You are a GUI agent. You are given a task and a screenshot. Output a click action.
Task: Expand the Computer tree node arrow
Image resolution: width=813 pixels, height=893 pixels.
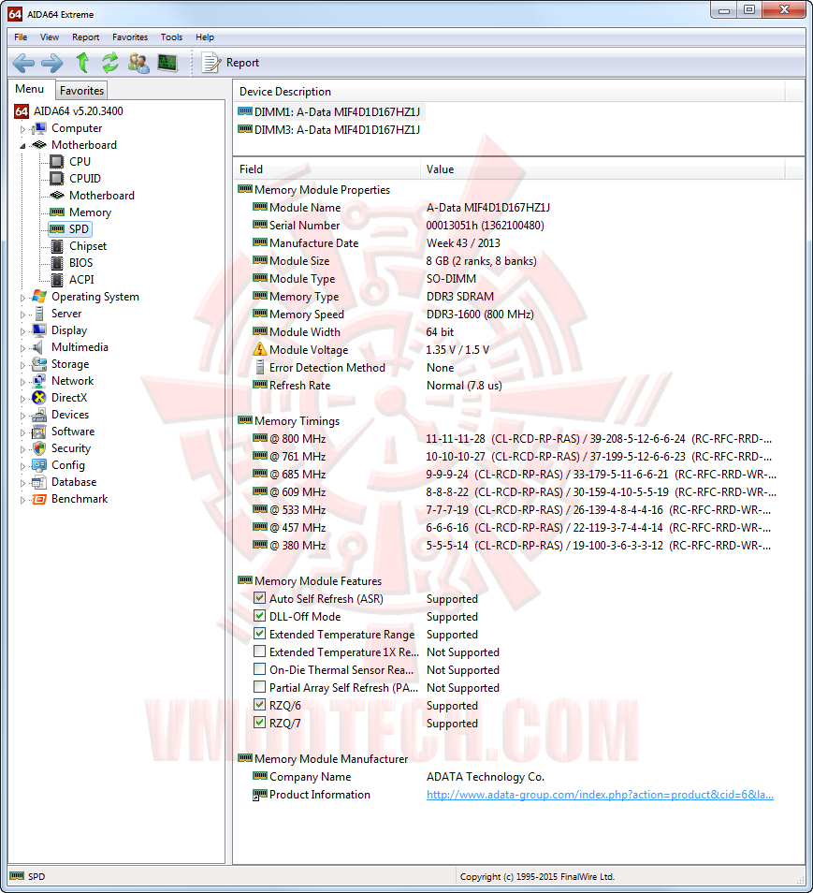point(22,129)
